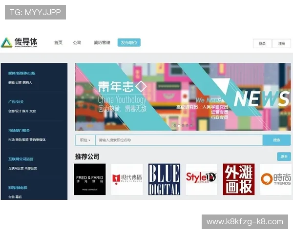Open the 职位 search type dropdown

pyautogui.click(x=85, y=140)
